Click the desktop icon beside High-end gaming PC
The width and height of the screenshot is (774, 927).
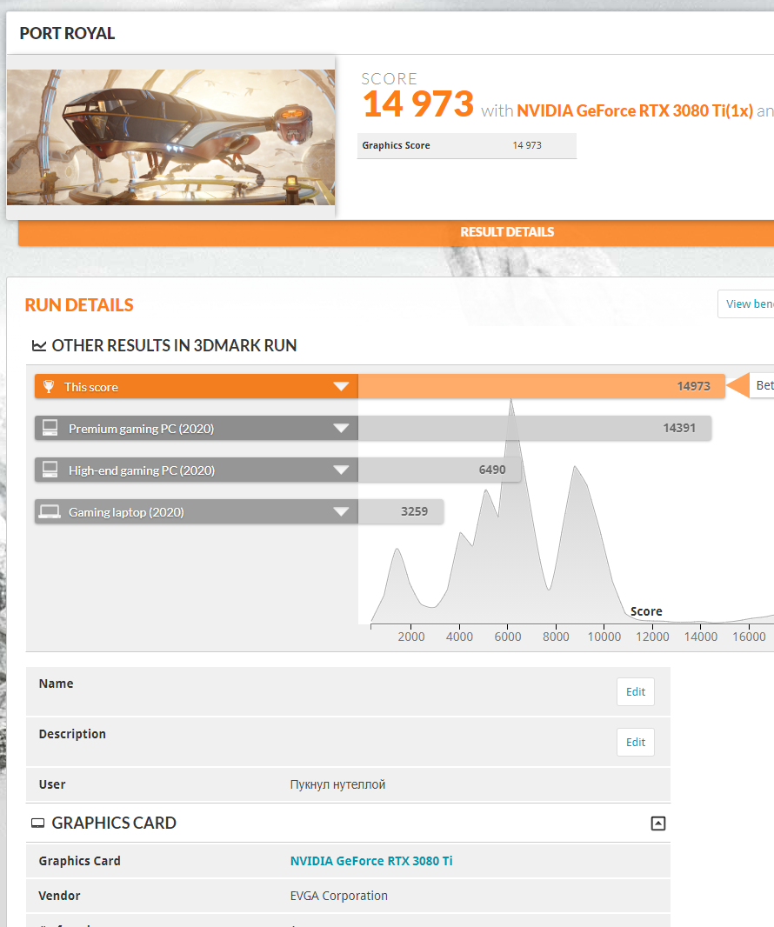[50, 470]
